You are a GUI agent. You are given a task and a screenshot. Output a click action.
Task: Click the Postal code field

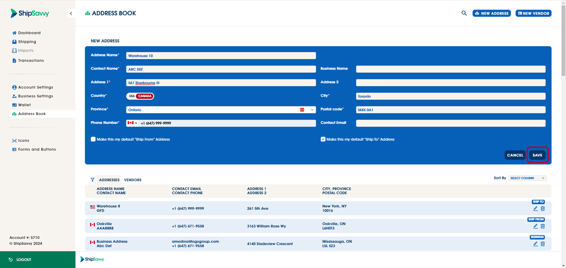(451, 110)
